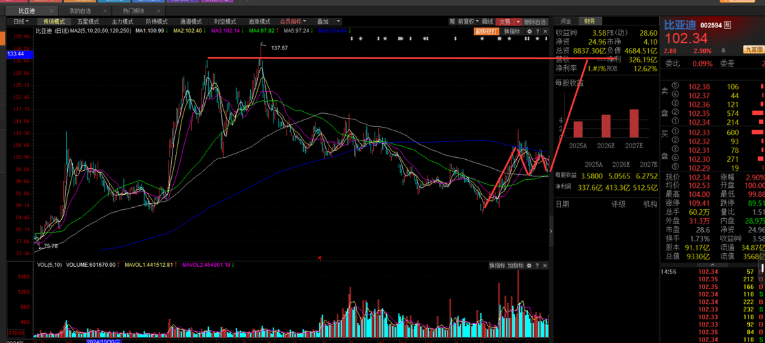
Task: Open the dropdown arrow next to 交易
Action: [517, 21]
